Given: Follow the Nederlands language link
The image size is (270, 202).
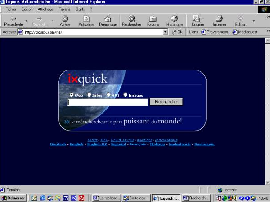Looking at the screenshot, I should [180, 144].
